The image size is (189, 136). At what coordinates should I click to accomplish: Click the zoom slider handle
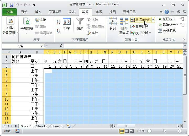pos(165,131)
